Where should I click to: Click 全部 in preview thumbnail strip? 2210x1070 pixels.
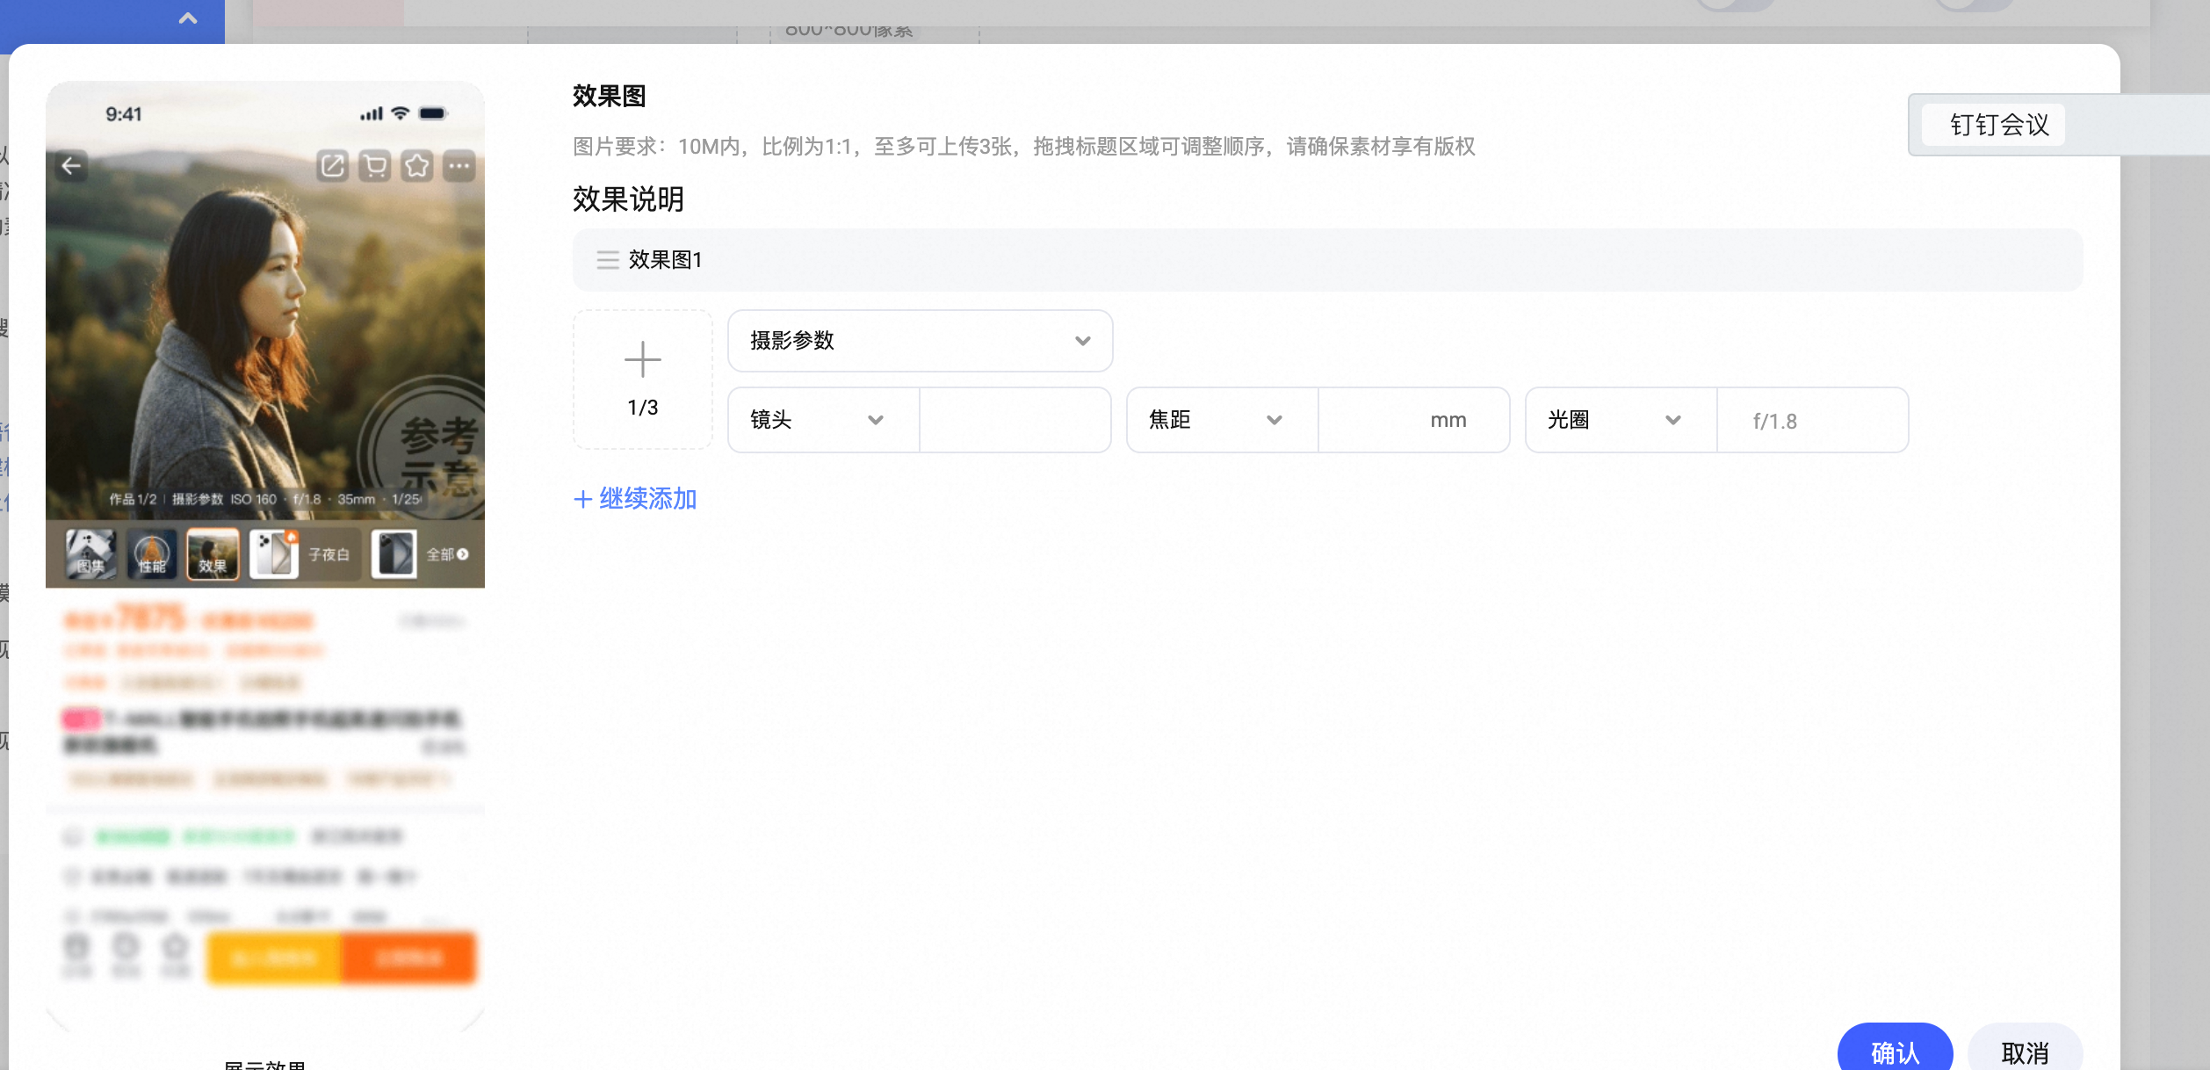pyautogui.click(x=448, y=554)
